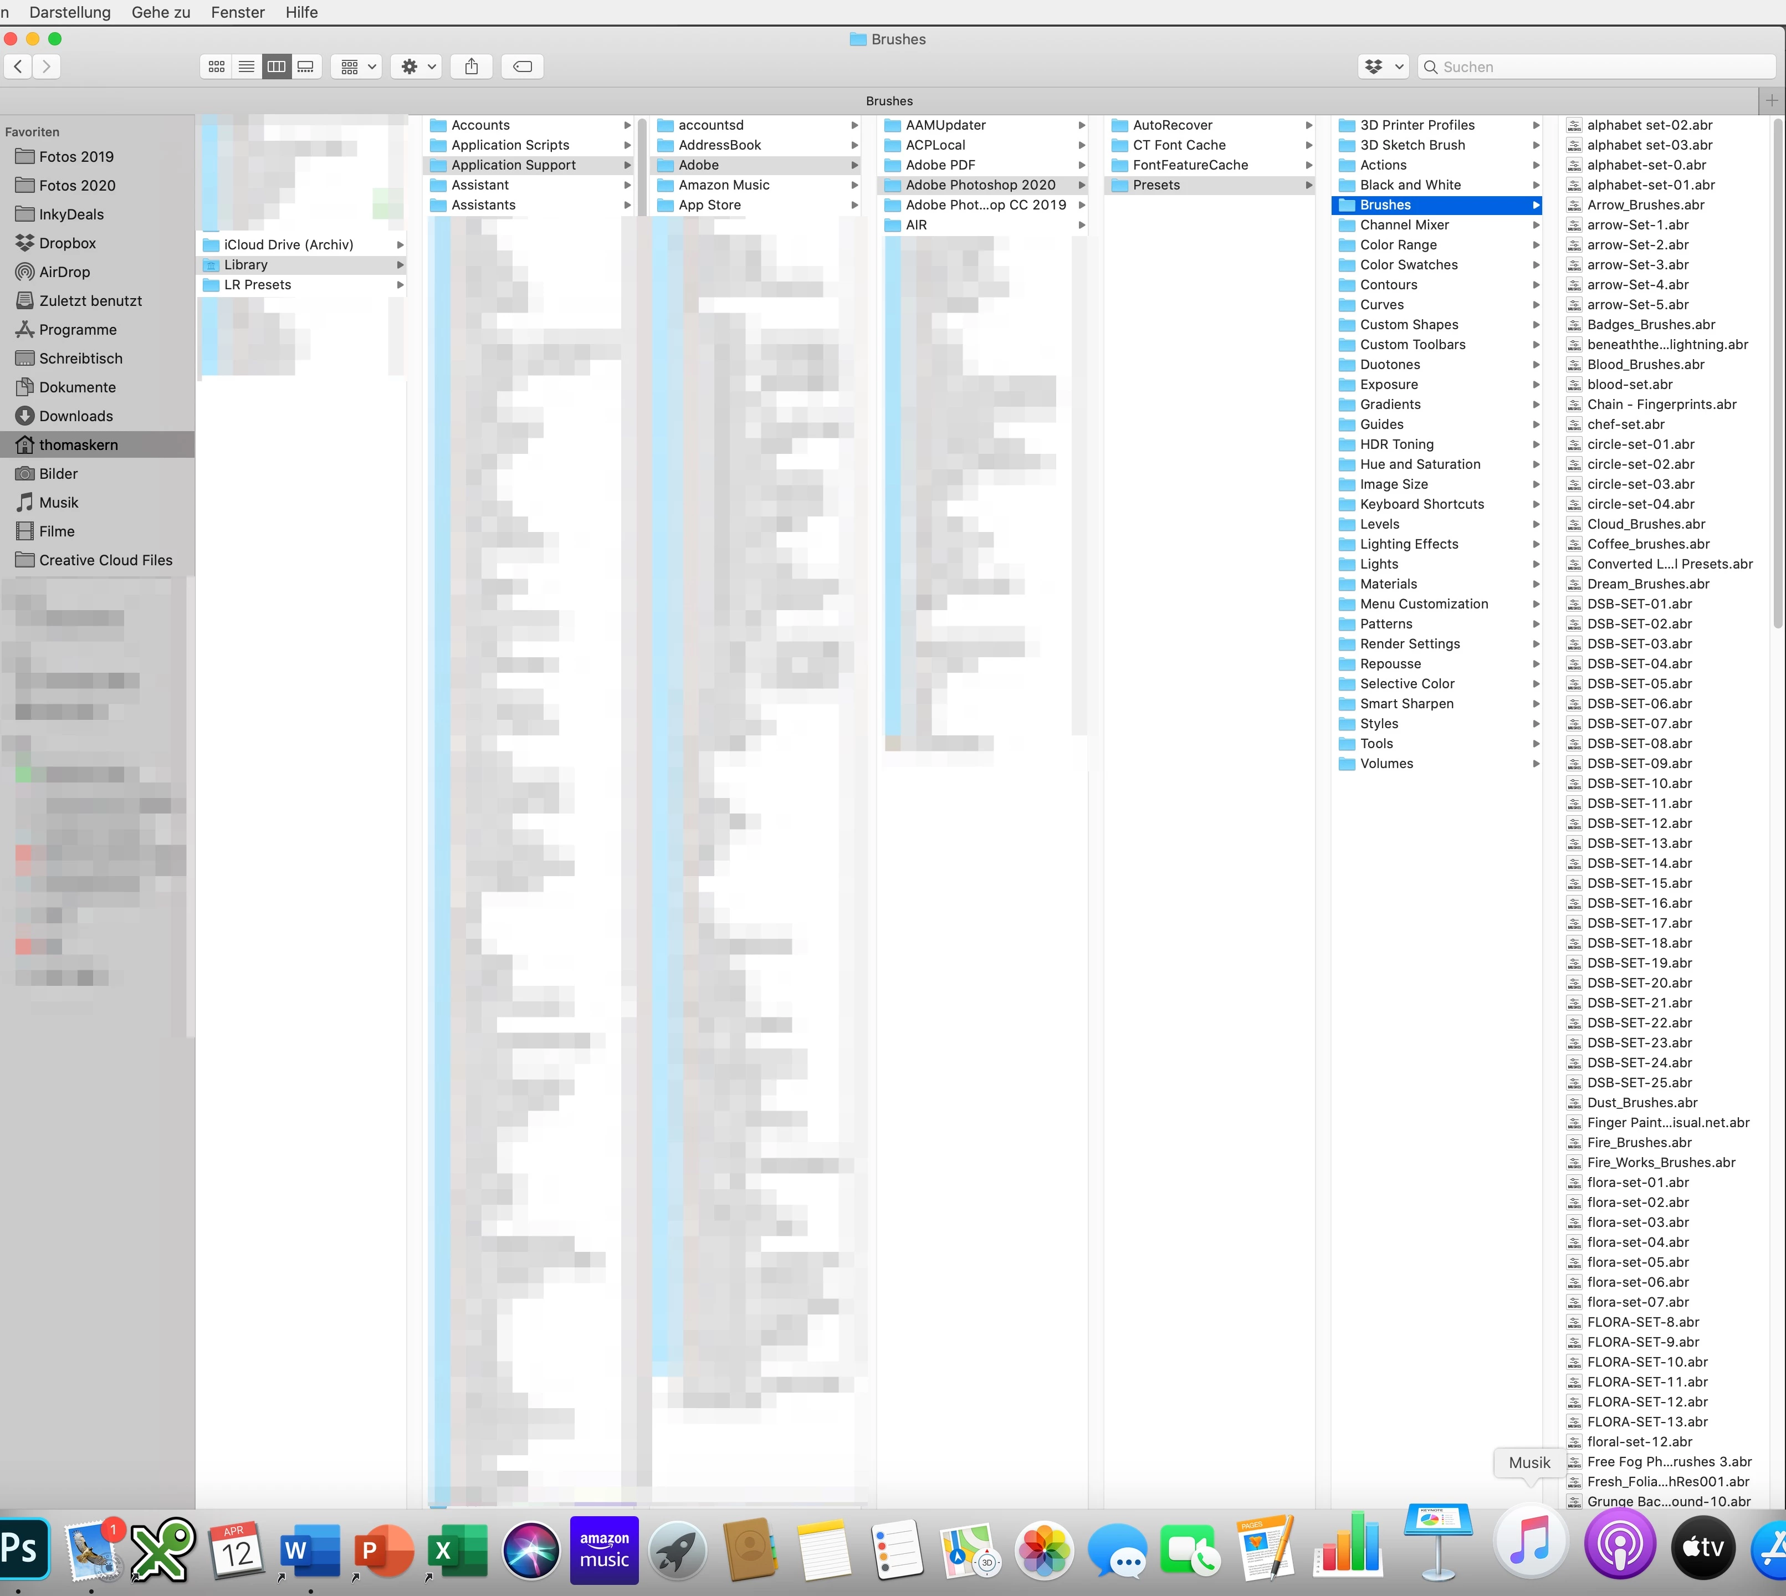Open AirDrop in the sidebar

click(64, 272)
